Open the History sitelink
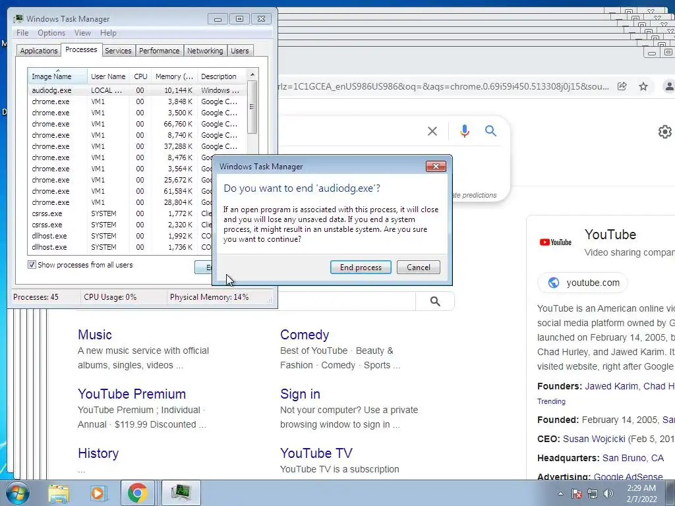The width and height of the screenshot is (675, 506). (x=98, y=453)
